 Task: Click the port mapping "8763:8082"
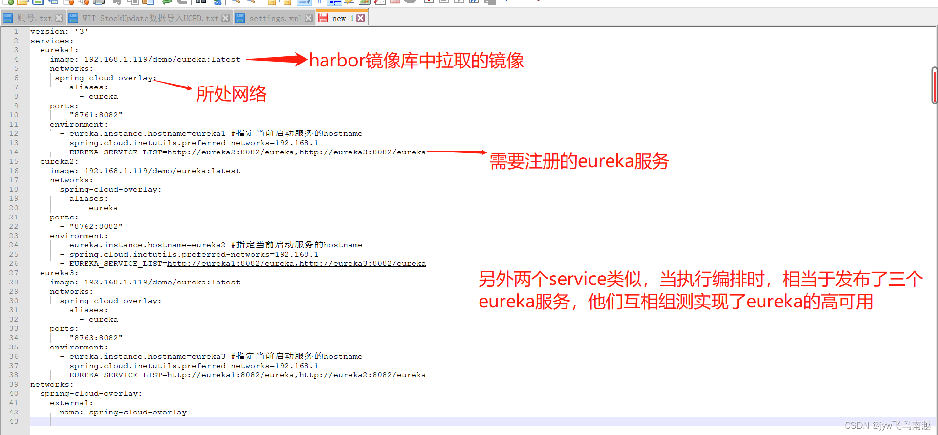[96, 338]
